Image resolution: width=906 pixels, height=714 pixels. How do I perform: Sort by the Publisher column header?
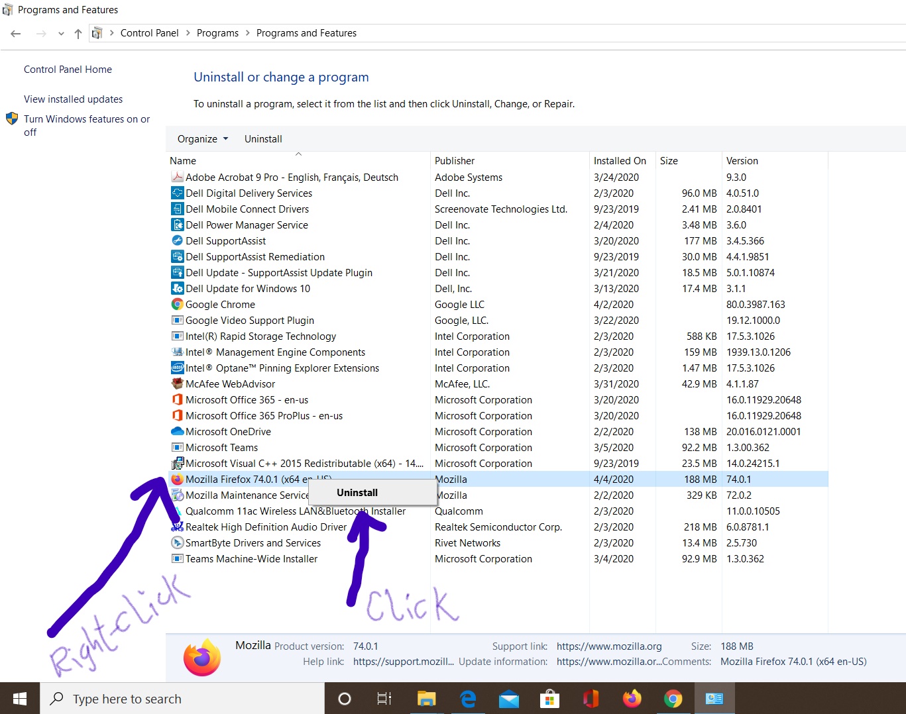coord(510,161)
